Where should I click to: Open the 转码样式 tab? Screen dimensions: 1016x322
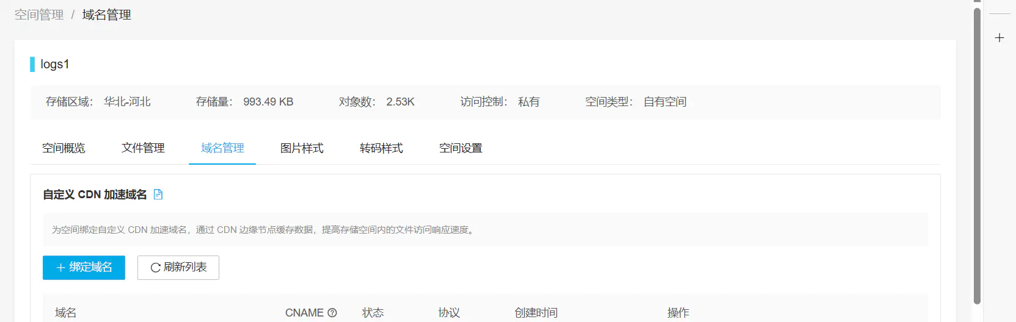coord(381,148)
